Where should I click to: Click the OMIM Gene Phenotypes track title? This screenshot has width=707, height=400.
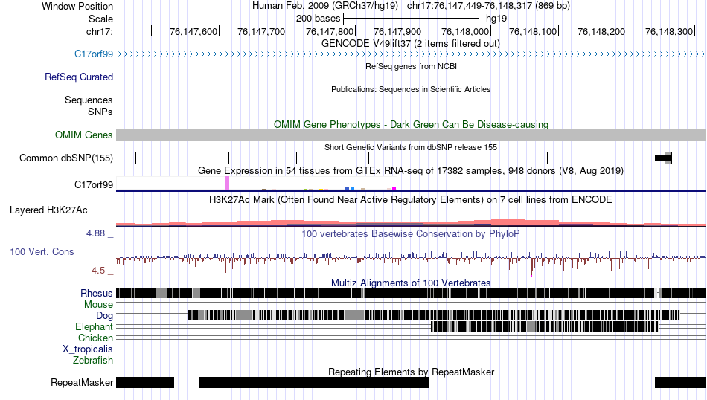click(411, 124)
